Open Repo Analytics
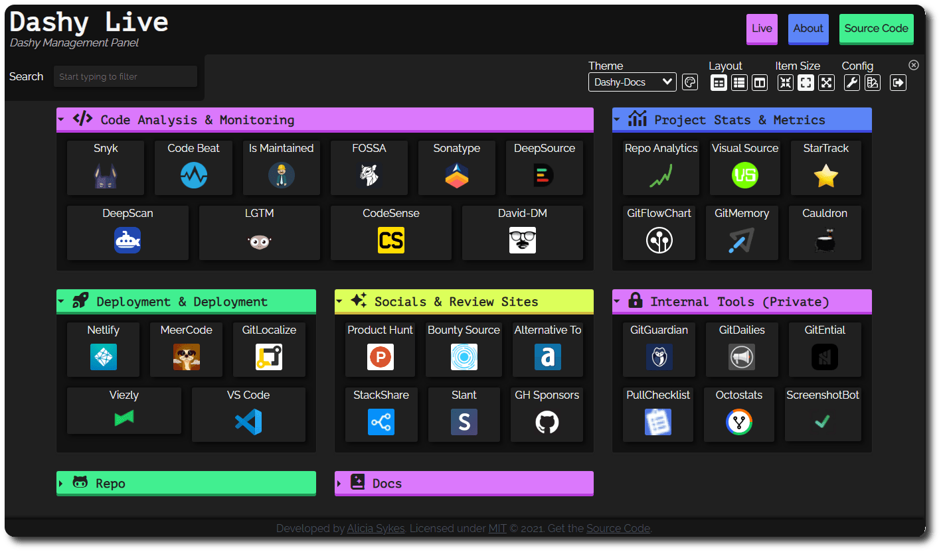Screen dimensions: 941x552 661,167
